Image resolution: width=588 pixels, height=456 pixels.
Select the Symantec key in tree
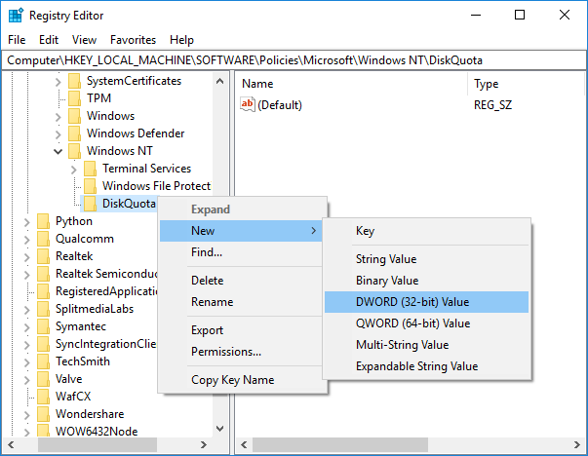[81, 326]
